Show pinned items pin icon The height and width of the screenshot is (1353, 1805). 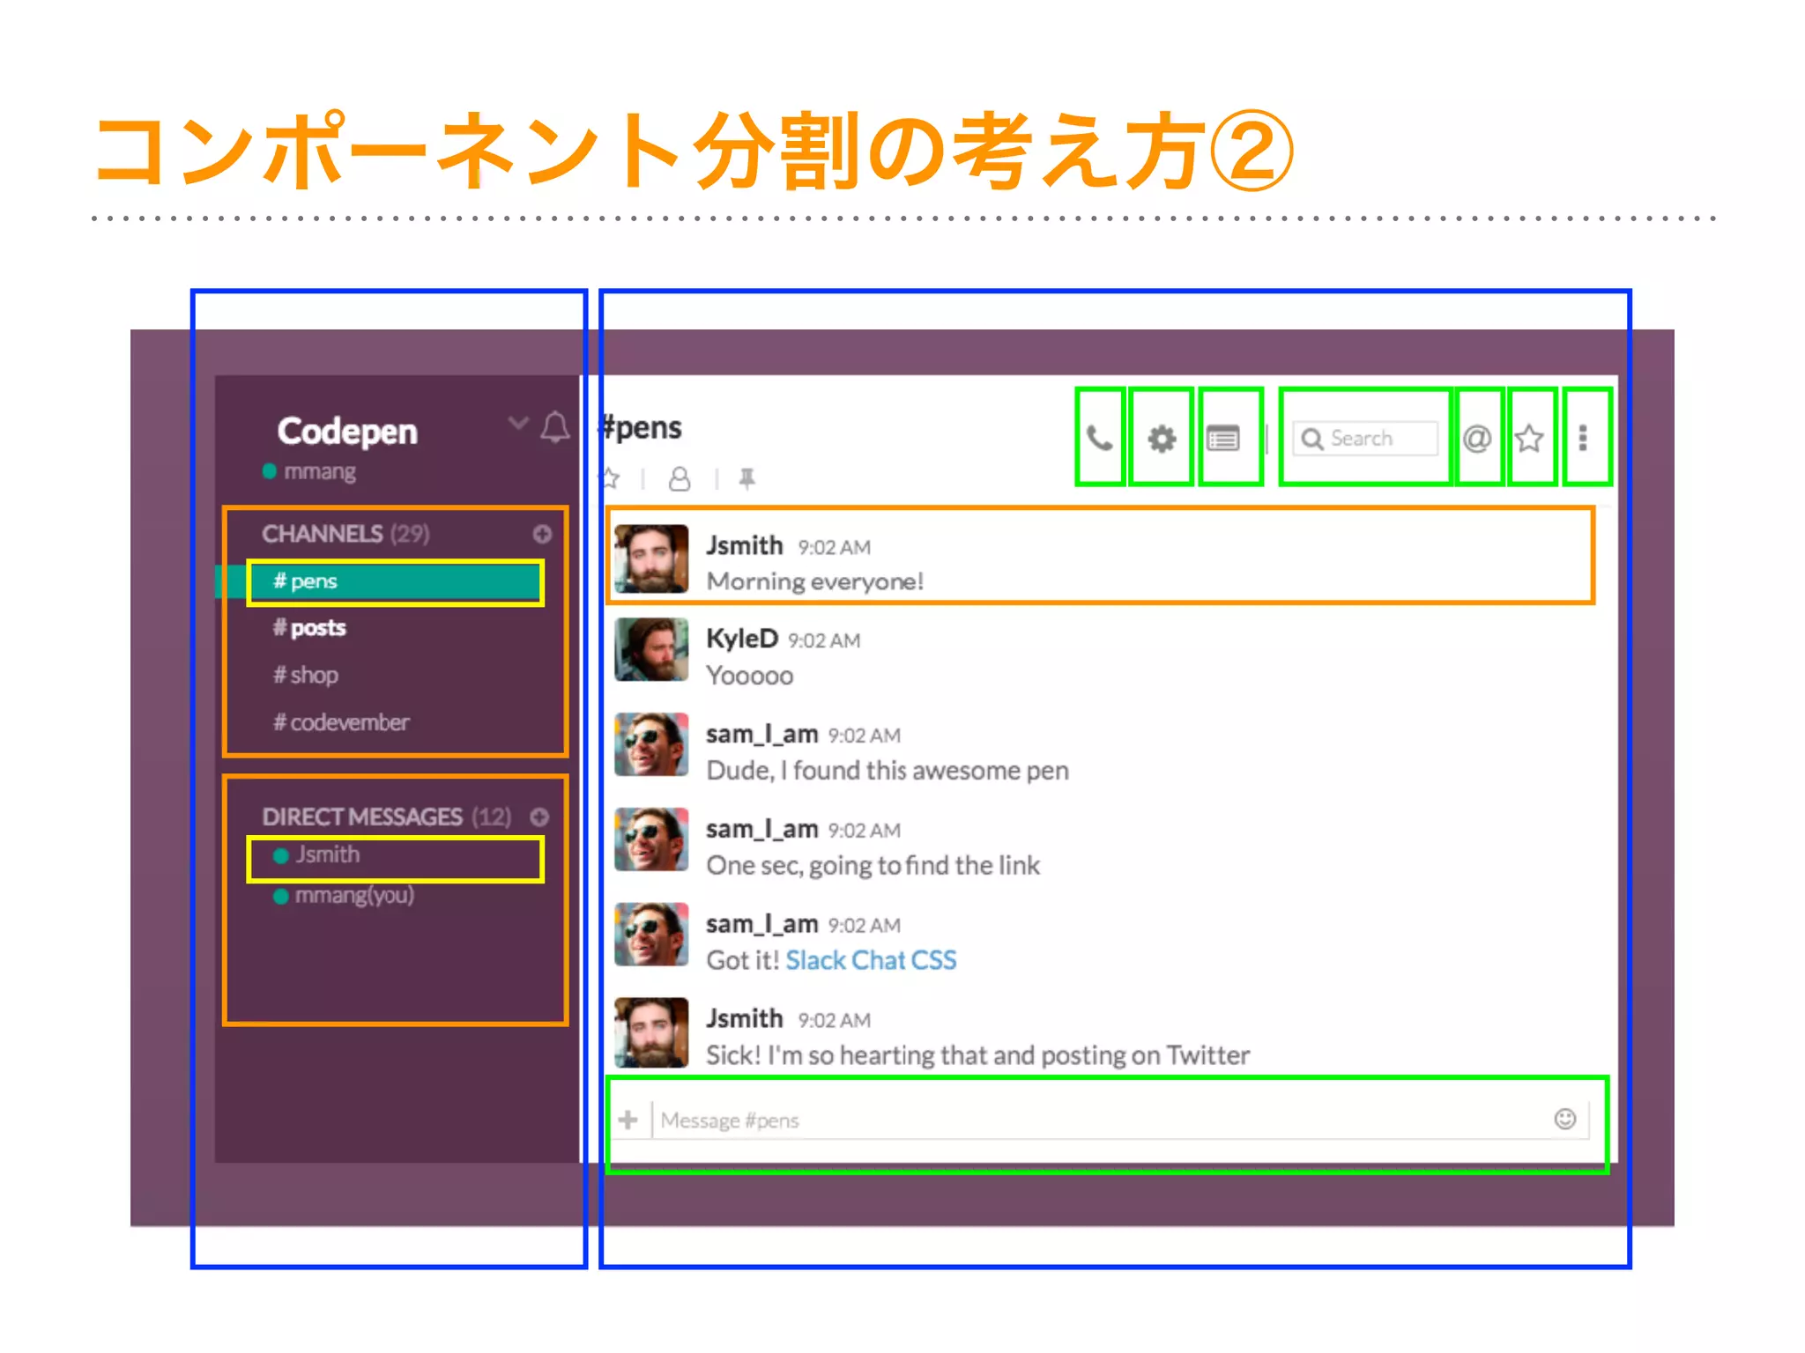pos(747,478)
